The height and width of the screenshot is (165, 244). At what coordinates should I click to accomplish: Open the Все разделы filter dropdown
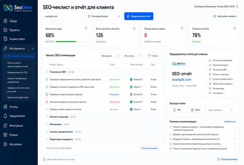(x=110, y=56)
